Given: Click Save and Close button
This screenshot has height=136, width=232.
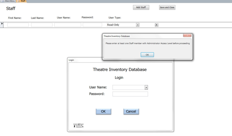Looking at the screenshot, I should pos(167,7).
